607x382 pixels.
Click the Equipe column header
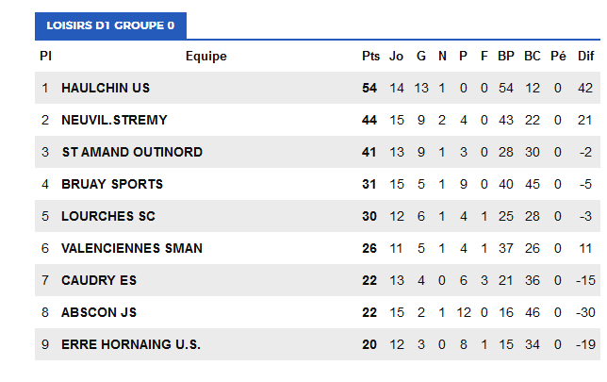(205, 57)
